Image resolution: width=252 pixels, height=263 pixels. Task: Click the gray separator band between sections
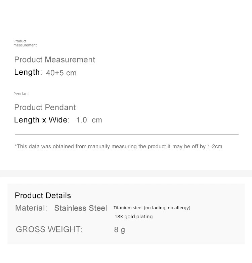point(126,173)
